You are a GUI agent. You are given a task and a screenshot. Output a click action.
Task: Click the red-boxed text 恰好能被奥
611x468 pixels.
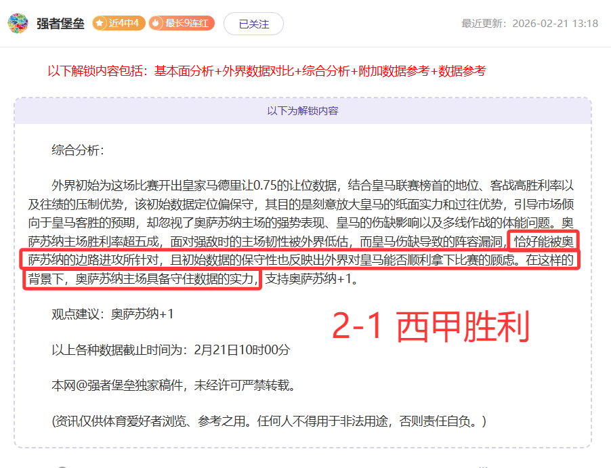click(543, 241)
